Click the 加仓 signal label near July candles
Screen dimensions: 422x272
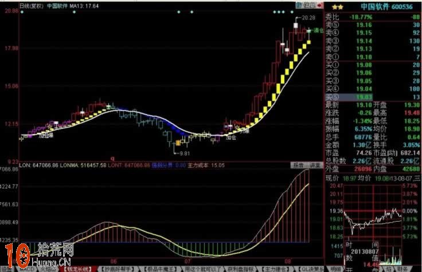click(230, 138)
